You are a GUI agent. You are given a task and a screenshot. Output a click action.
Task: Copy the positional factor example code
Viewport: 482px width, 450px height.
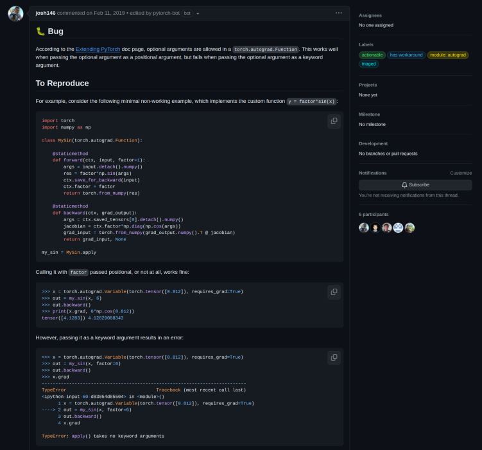coord(334,292)
